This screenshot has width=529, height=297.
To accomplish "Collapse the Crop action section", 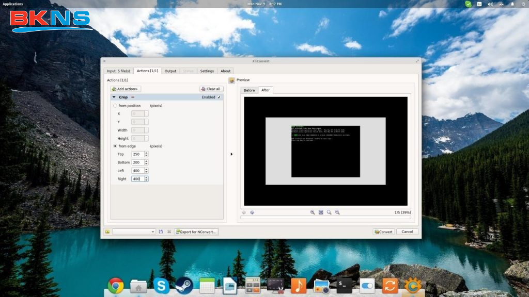I will 114,97.
